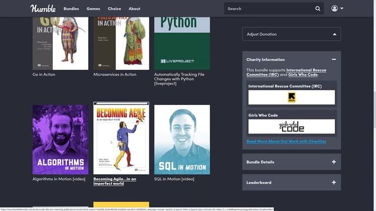Collapse Charity Information with minus icon
Image resolution: width=376 pixels, height=211 pixels.
pyautogui.click(x=334, y=59)
